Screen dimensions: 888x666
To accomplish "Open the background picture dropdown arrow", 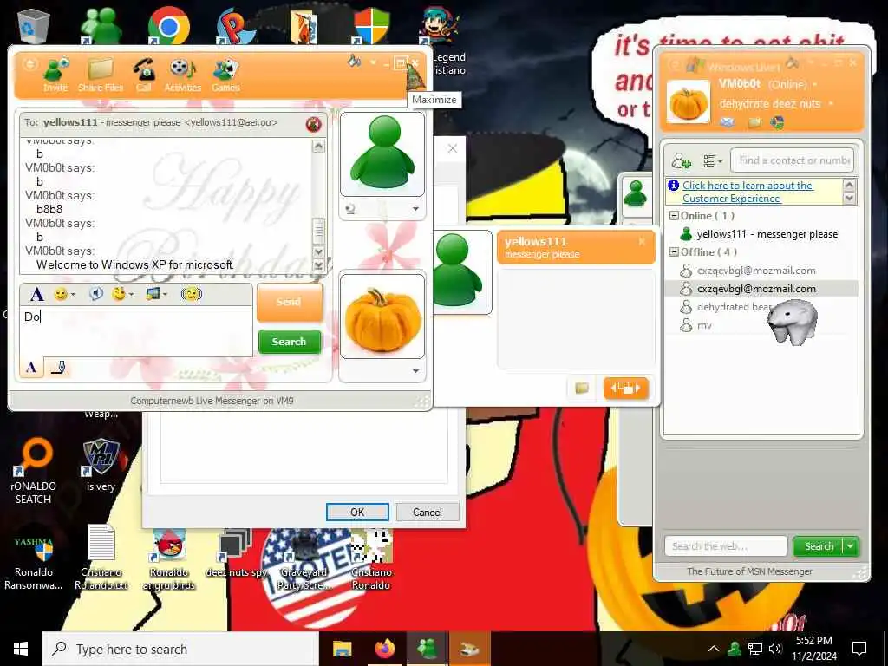I will [x=166, y=295].
